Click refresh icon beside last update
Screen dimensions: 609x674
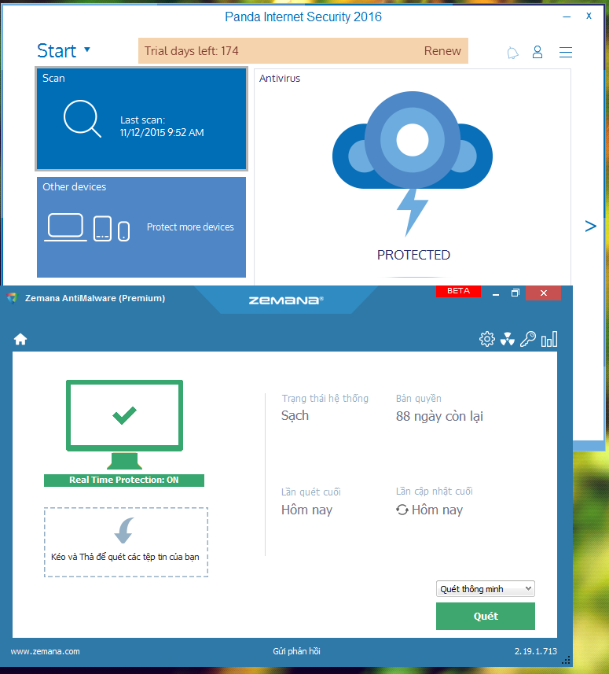[x=402, y=510]
